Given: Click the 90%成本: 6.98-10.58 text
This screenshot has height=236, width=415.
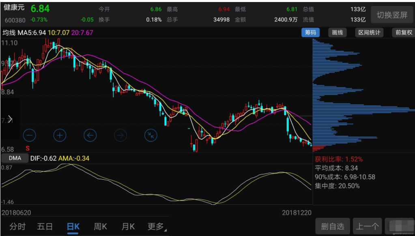Looking at the screenshot, I should coord(345,177).
